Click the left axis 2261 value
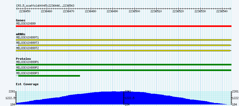 click(x=12, y=91)
